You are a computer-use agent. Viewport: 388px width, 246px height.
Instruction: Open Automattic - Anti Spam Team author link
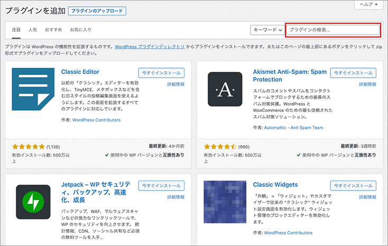pyautogui.click(x=293, y=128)
